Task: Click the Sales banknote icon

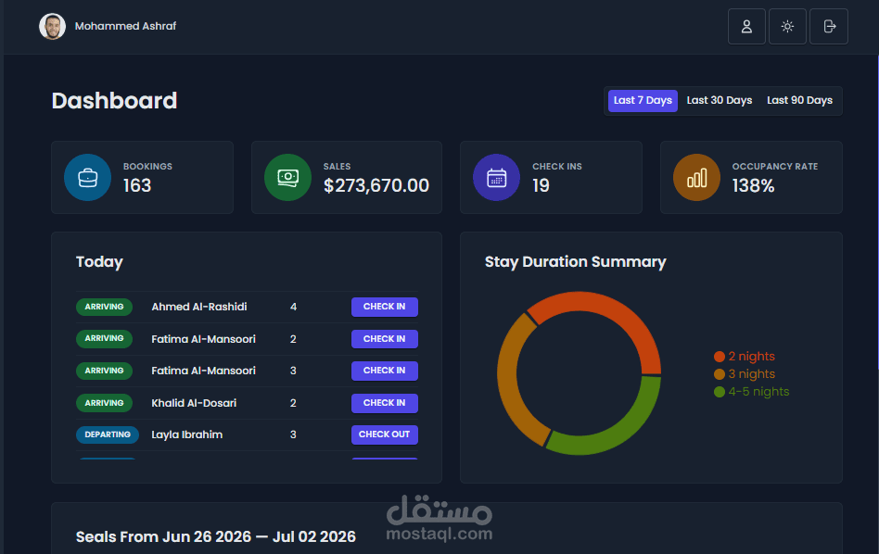Action: (x=287, y=178)
